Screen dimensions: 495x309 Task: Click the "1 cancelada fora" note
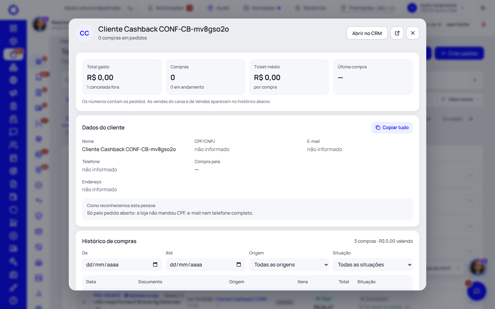click(103, 87)
